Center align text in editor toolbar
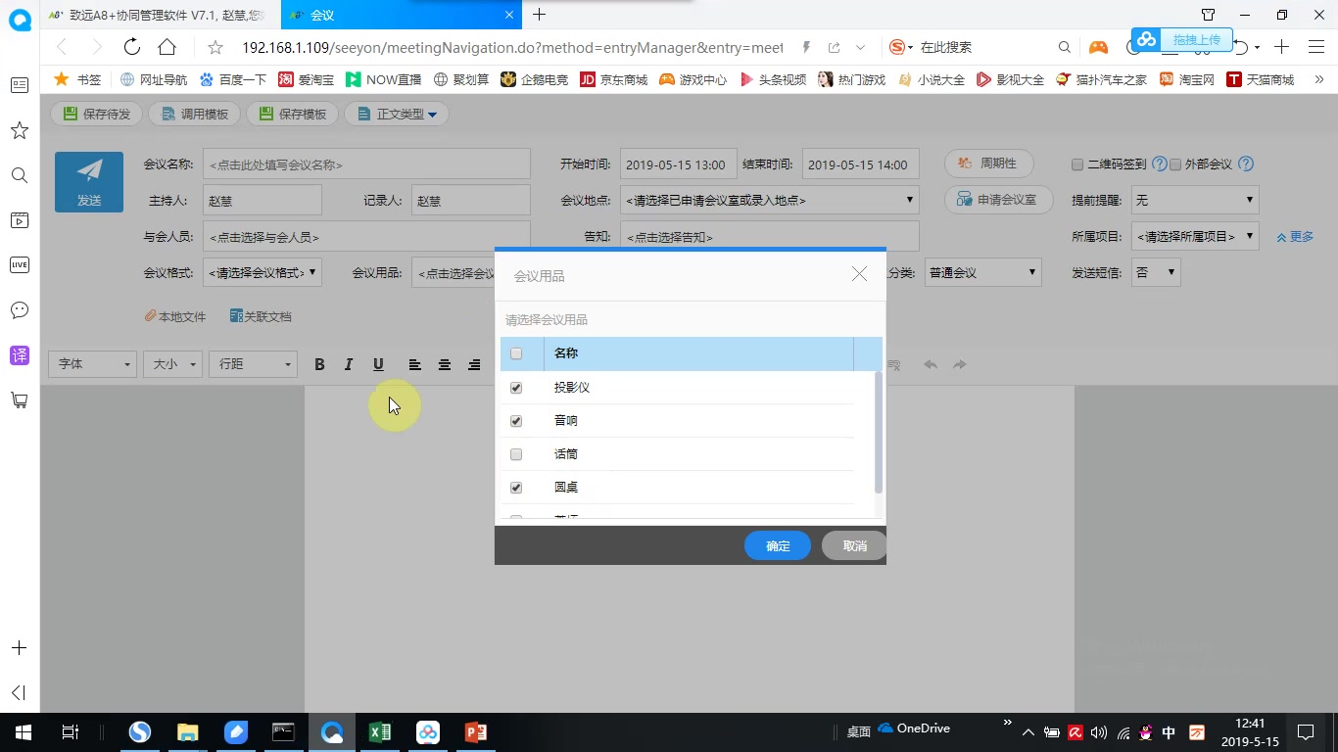This screenshot has height=752, width=1338. pyautogui.click(x=445, y=364)
